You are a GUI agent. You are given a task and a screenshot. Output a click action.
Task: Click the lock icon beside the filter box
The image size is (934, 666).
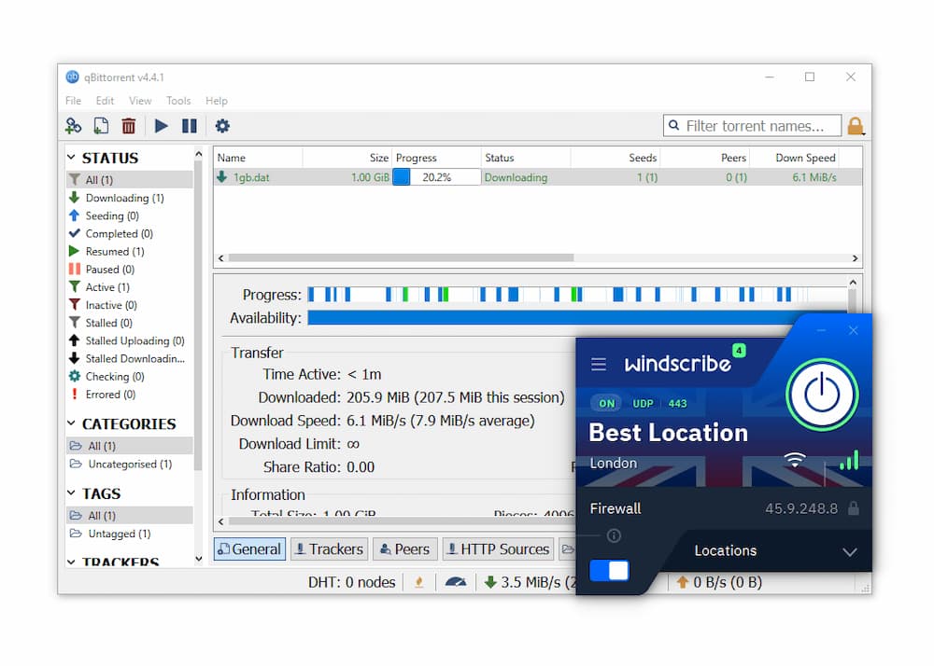coord(856,125)
